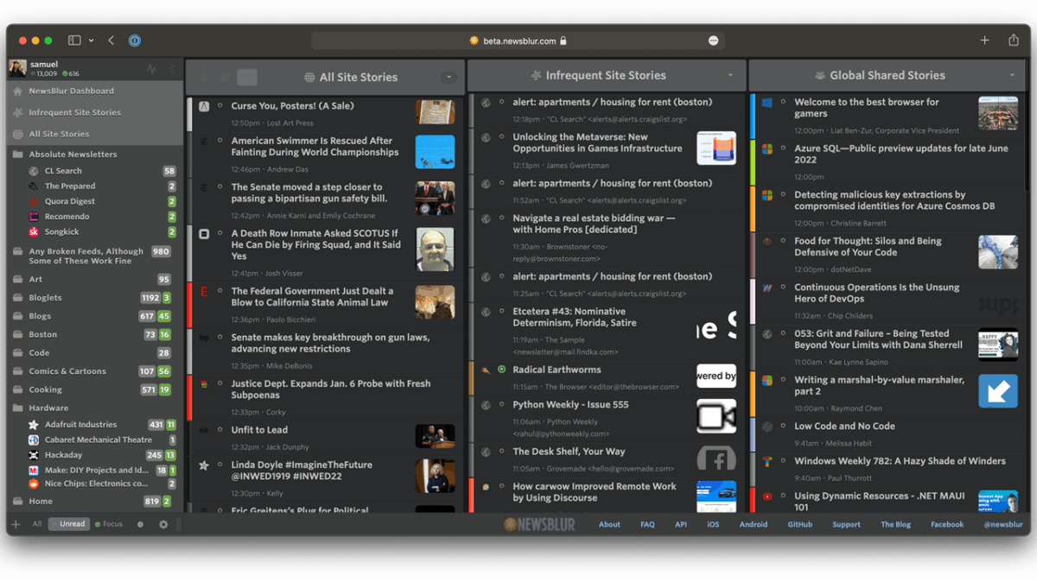The image size is (1037, 582).
Task: Click the Safari share icon
Action: point(1013,41)
